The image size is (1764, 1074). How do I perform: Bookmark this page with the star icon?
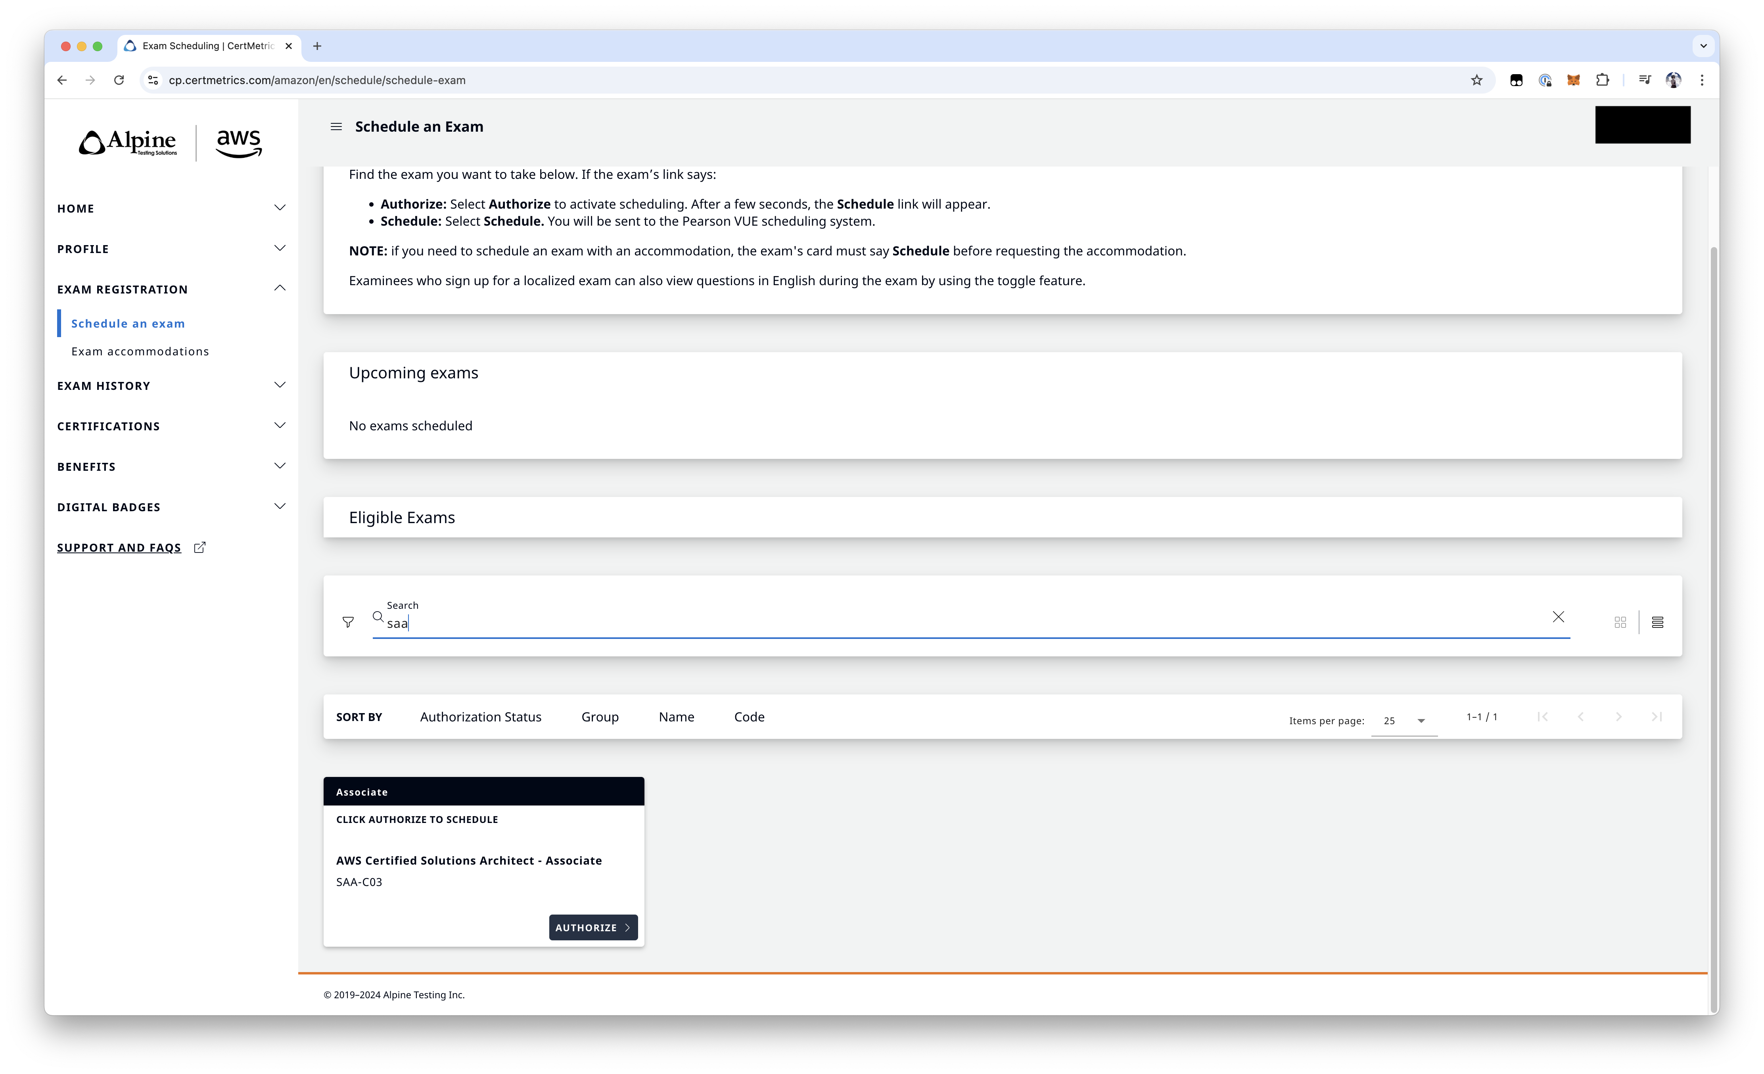pyautogui.click(x=1476, y=80)
